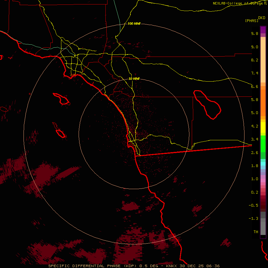
Task: Click the yellow segment of color bar
Action: click(x=263, y=127)
